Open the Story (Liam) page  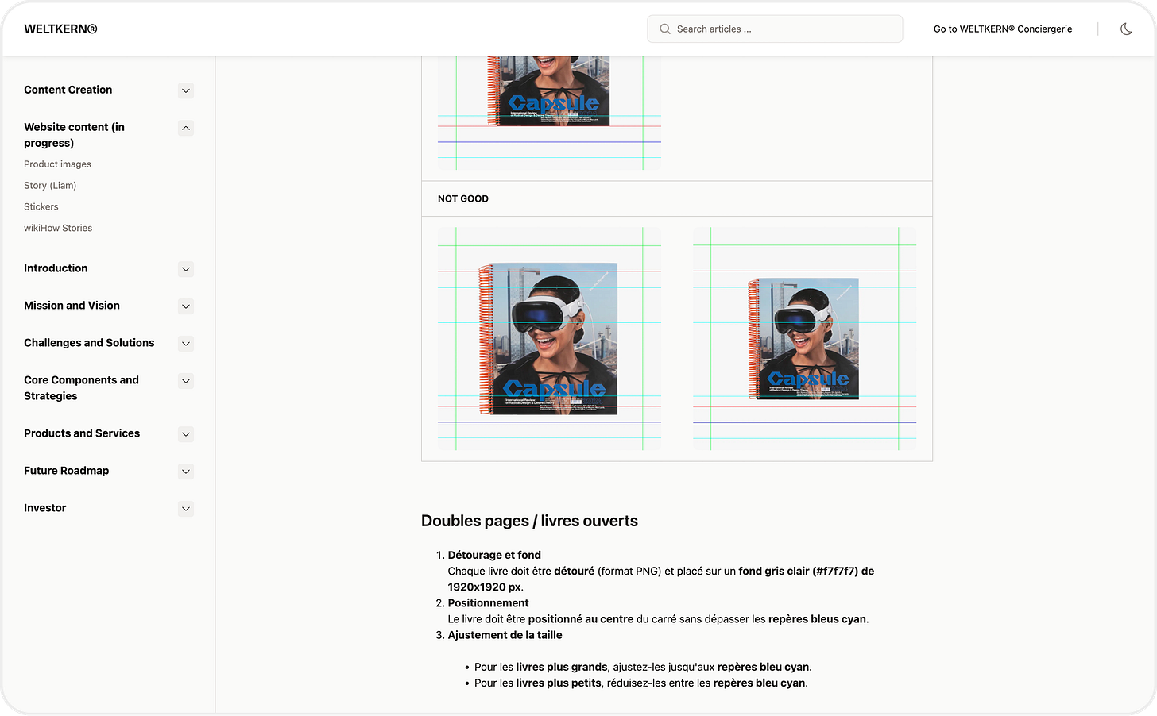click(x=50, y=186)
